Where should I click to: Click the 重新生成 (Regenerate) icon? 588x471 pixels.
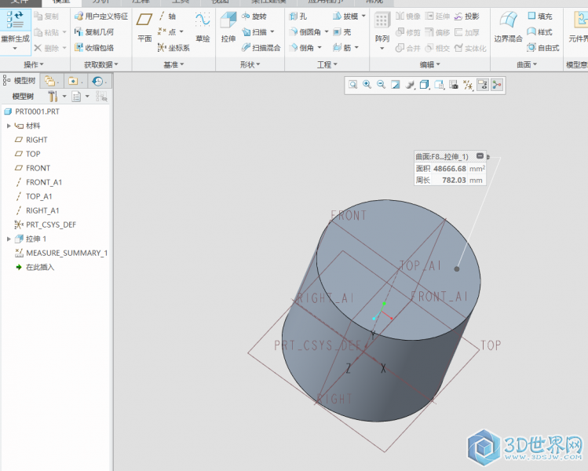pyautogui.click(x=15, y=20)
